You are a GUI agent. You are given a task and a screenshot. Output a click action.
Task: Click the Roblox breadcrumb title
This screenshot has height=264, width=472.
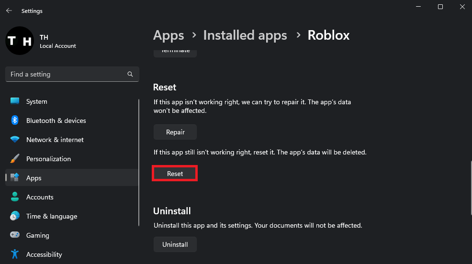point(328,35)
